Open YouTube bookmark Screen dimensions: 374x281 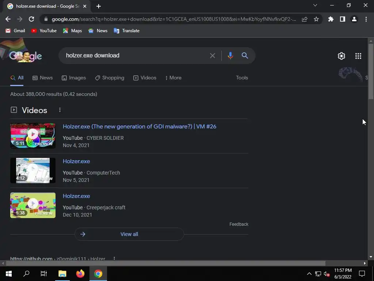[44, 31]
